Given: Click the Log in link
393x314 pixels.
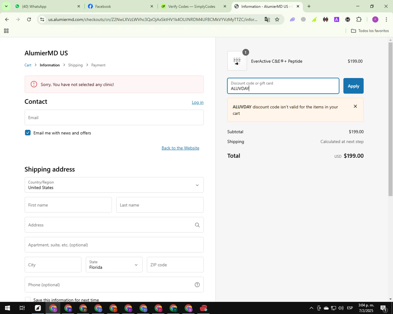Looking at the screenshot, I should 198,102.
